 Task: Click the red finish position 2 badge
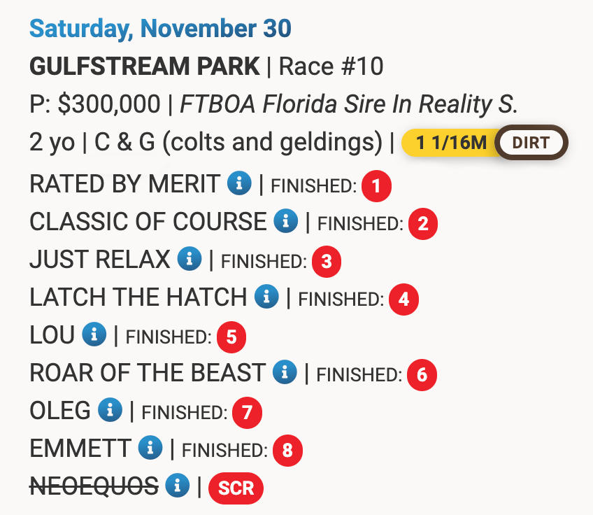pyautogui.click(x=423, y=224)
